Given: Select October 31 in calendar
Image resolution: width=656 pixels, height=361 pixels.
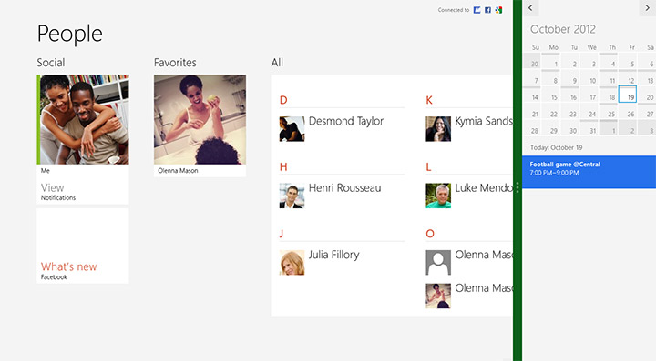Looking at the screenshot, I should point(589,127).
